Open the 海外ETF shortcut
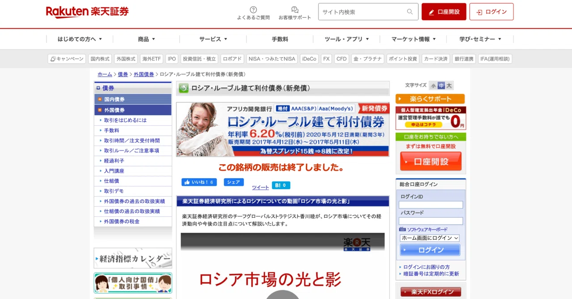Image resolution: width=572 pixels, height=299 pixels. [x=151, y=59]
